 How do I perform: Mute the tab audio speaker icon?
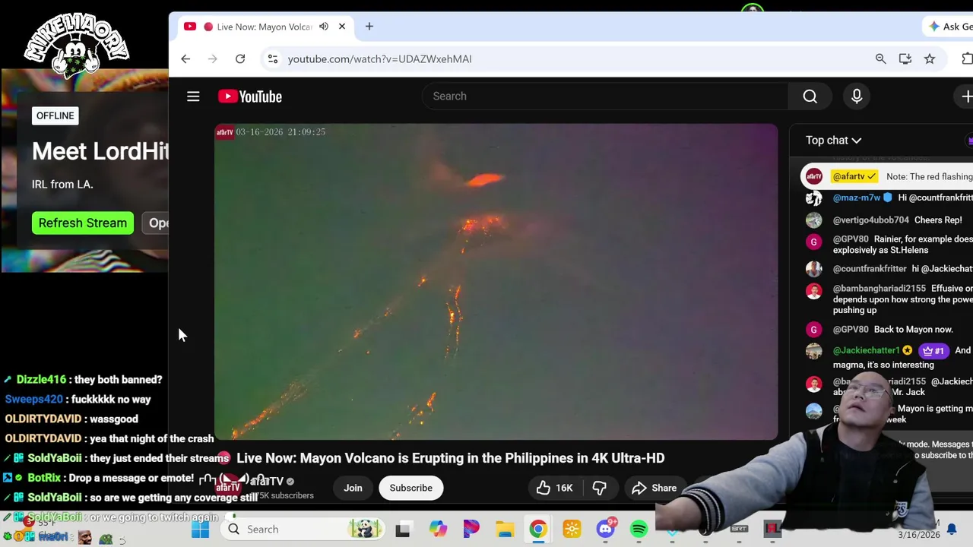coord(324,27)
